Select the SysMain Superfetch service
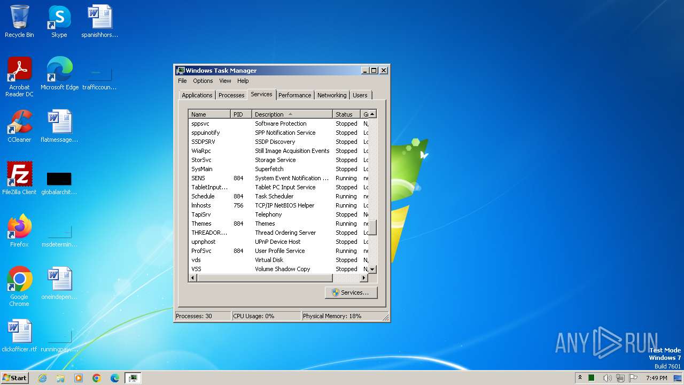The image size is (684, 385). coord(278,169)
